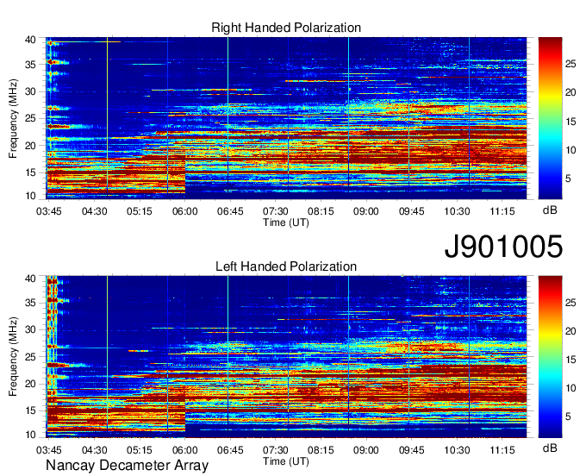Image resolution: width=586 pixels, height=476 pixels.
Task: Click the 03:45 time tick of Right Handed plot
Action: point(48,211)
